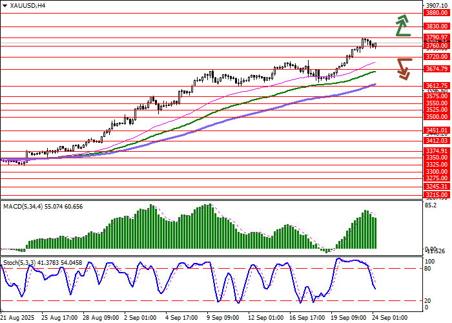This screenshot has width=452, height=323.
Task: Select the XAUUSD,H4 chart title
Action: pyautogui.click(x=28, y=5)
